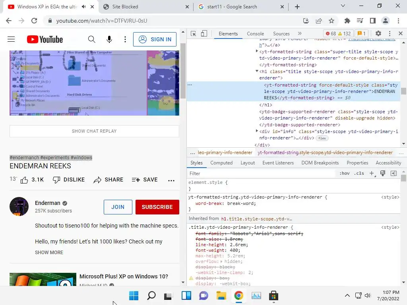The image size is (407, 305).
Task: Open the issues counter badge
Action: (362, 33)
